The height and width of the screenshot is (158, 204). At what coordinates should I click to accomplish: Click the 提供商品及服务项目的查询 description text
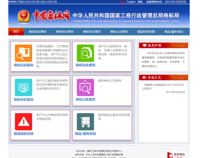(x=114, y=117)
